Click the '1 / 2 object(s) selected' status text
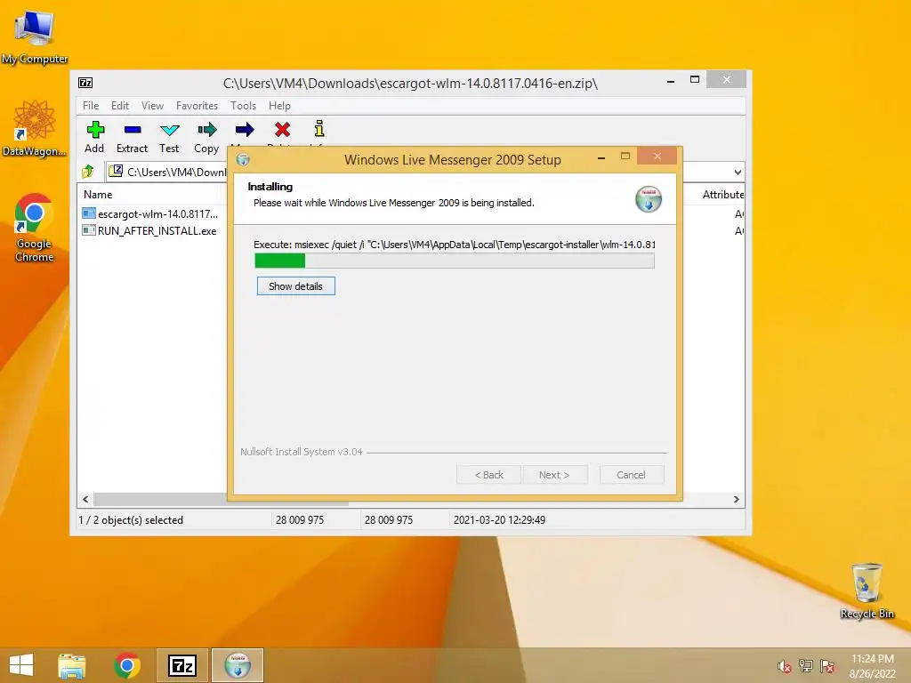 point(131,519)
